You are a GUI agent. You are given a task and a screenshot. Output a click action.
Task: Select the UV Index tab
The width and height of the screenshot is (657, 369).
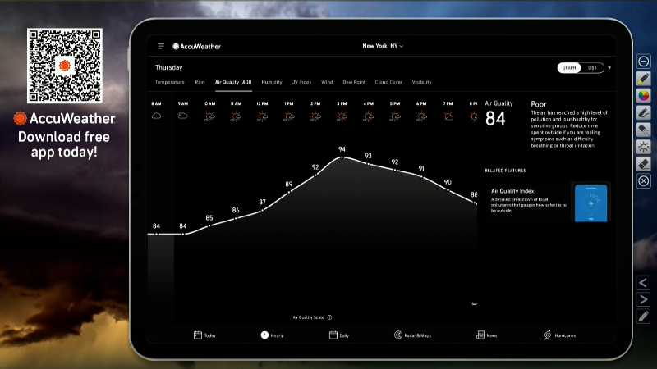click(301, 82)
